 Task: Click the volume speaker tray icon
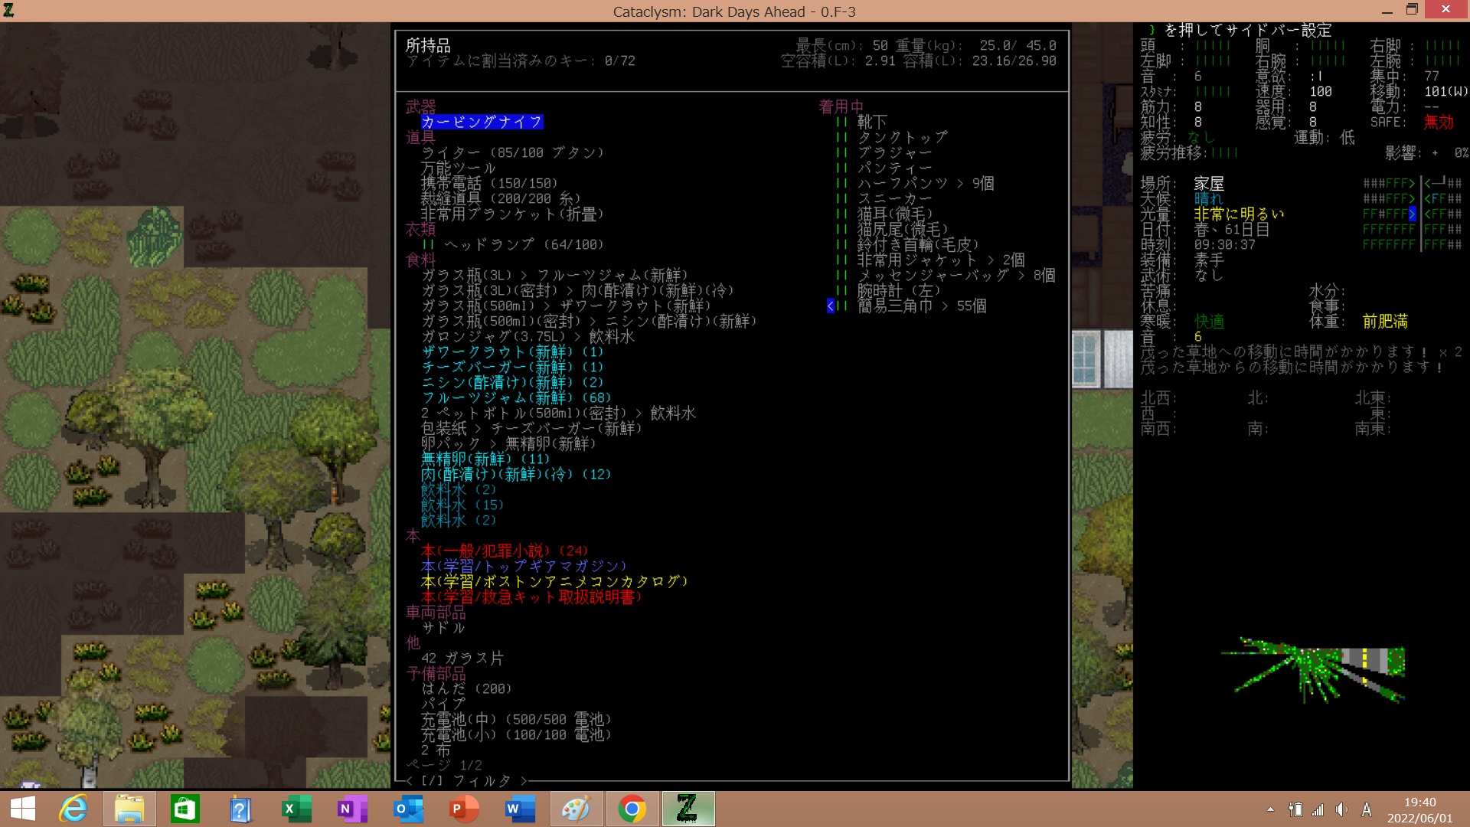(1341, 809)
